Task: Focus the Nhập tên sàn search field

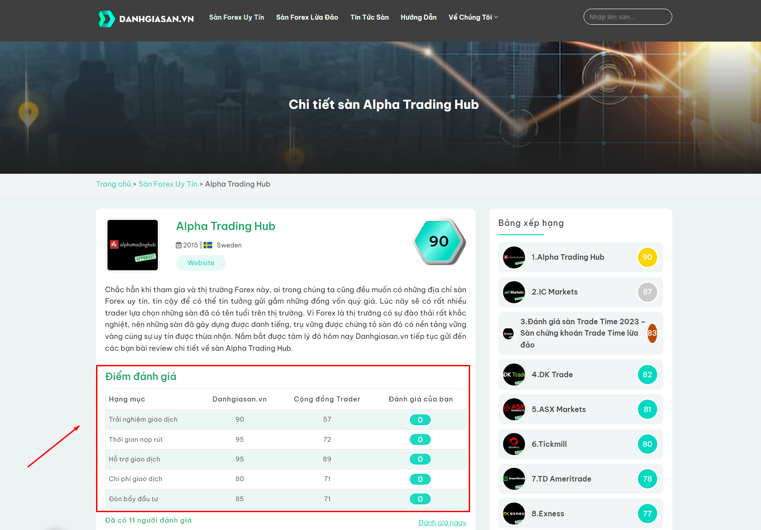Action: tap(627, 17)
